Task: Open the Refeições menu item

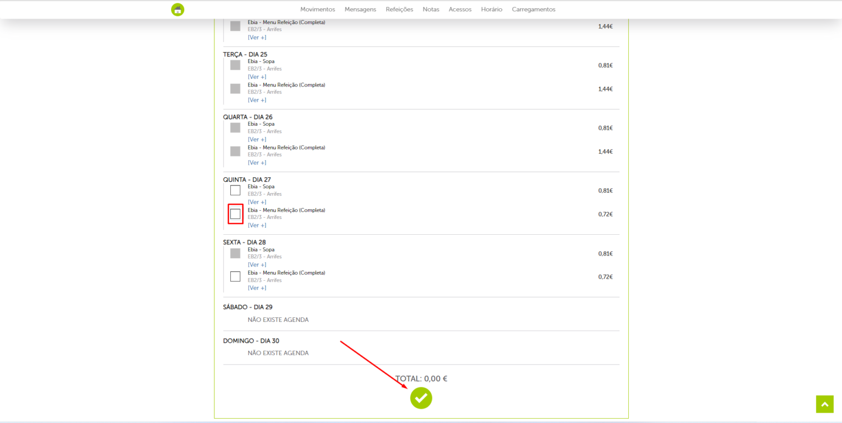Action: pyautogui.click(x=399, y=9)
